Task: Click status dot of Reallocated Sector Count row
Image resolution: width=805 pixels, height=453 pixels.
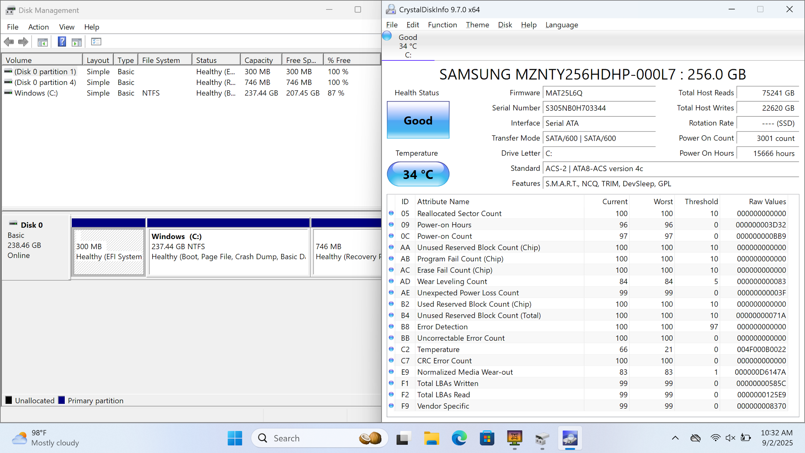Action: point(391,213)
